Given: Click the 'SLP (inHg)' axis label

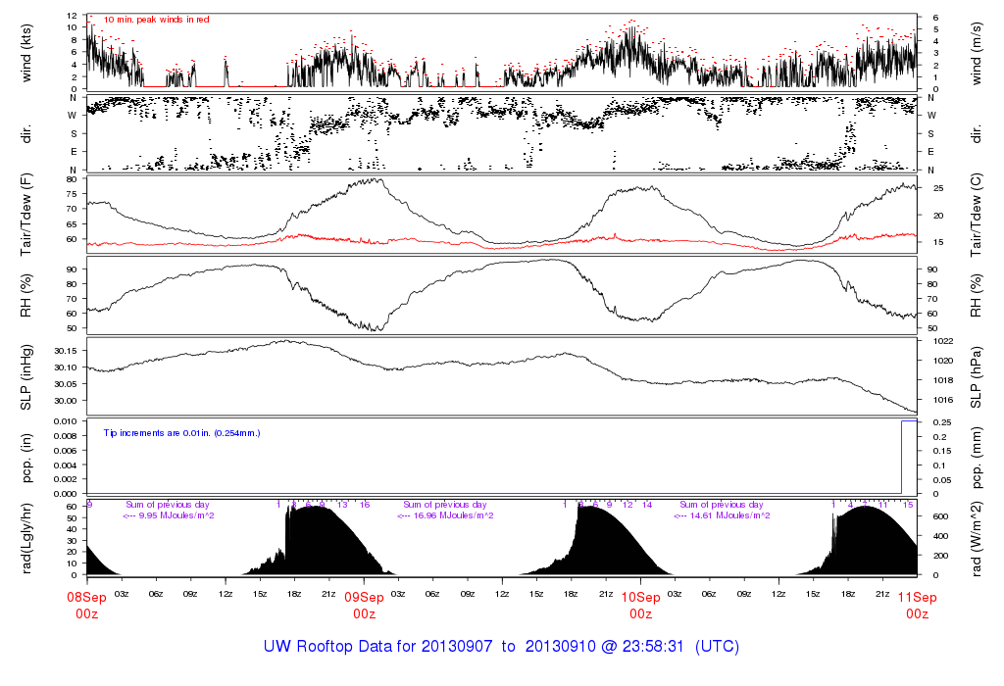Looking at the screenshot, I should pyautogui.click(x=26, y=377).
